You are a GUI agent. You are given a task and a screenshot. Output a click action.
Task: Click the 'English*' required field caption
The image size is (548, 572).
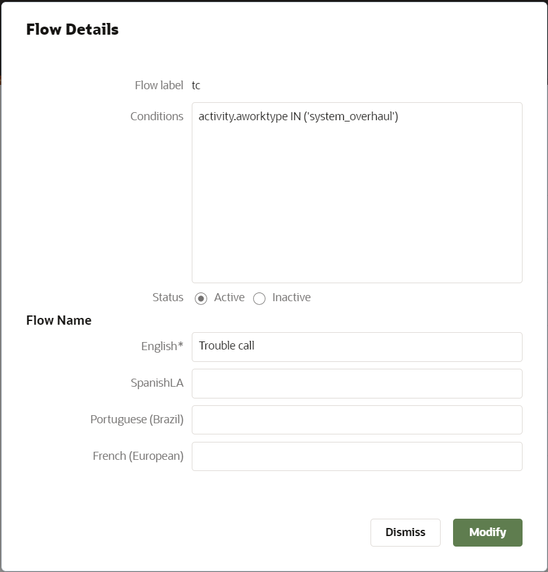point(162,346)
